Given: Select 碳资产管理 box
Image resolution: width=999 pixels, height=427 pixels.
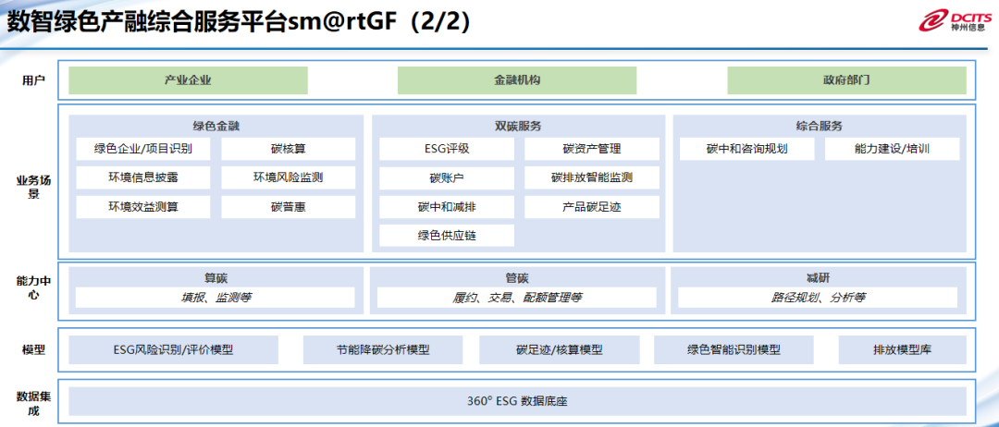Looking at the screenshot, I should click(592, 149).
